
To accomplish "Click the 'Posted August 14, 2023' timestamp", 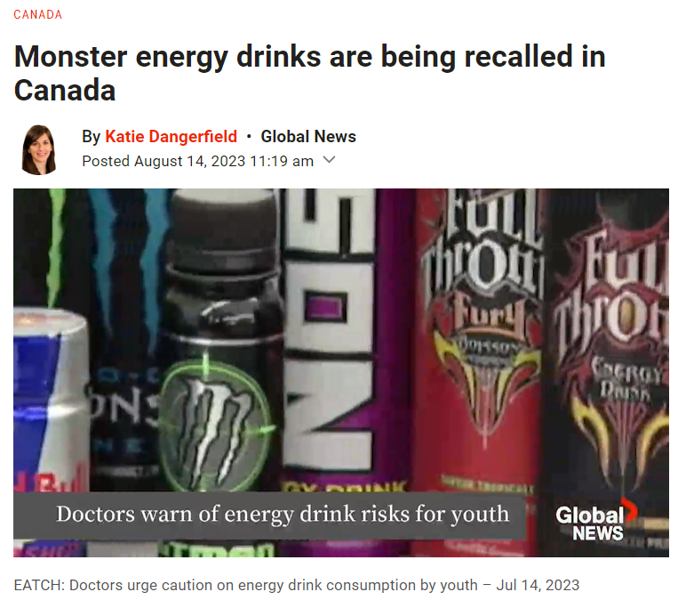I will [x=198, y=161].
